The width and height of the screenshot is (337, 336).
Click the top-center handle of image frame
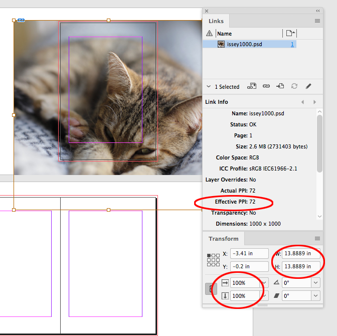[108, 20]
